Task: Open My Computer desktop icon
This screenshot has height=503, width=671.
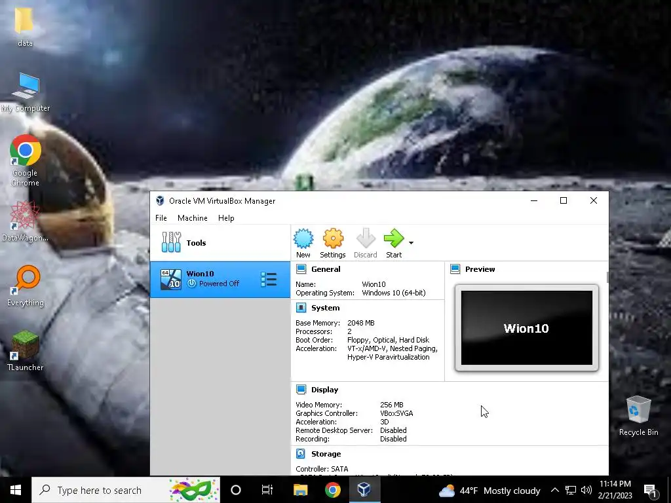Action: [26, 92]
